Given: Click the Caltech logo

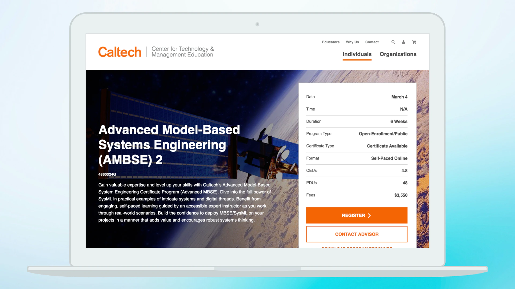Looking at the screenshot, I should (x=120, y=52).
